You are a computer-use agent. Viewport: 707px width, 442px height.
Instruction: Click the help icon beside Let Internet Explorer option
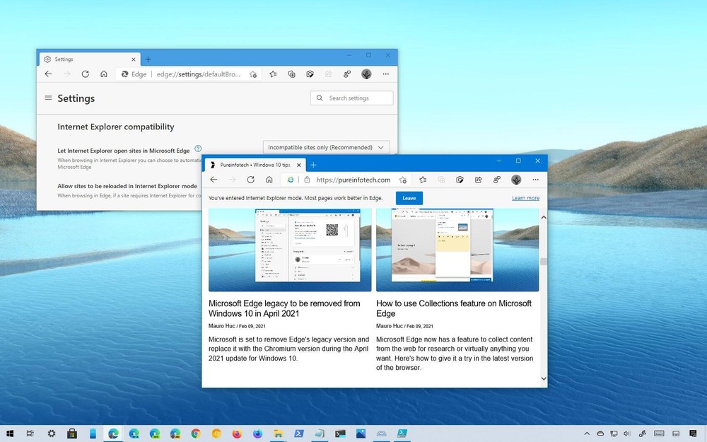[198, 149]
